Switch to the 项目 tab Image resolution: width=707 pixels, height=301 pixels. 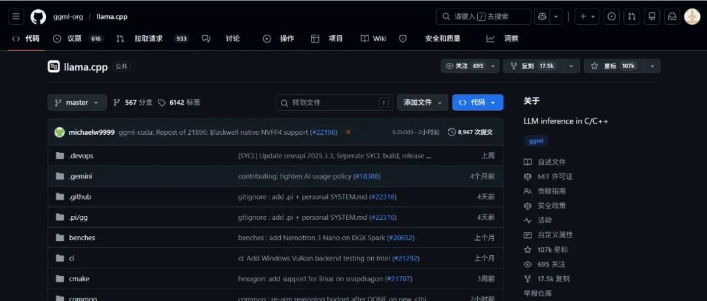click(x=327, y=39)
